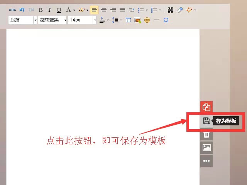
Task: Toggle bold formatting
Action: (41, 10)
